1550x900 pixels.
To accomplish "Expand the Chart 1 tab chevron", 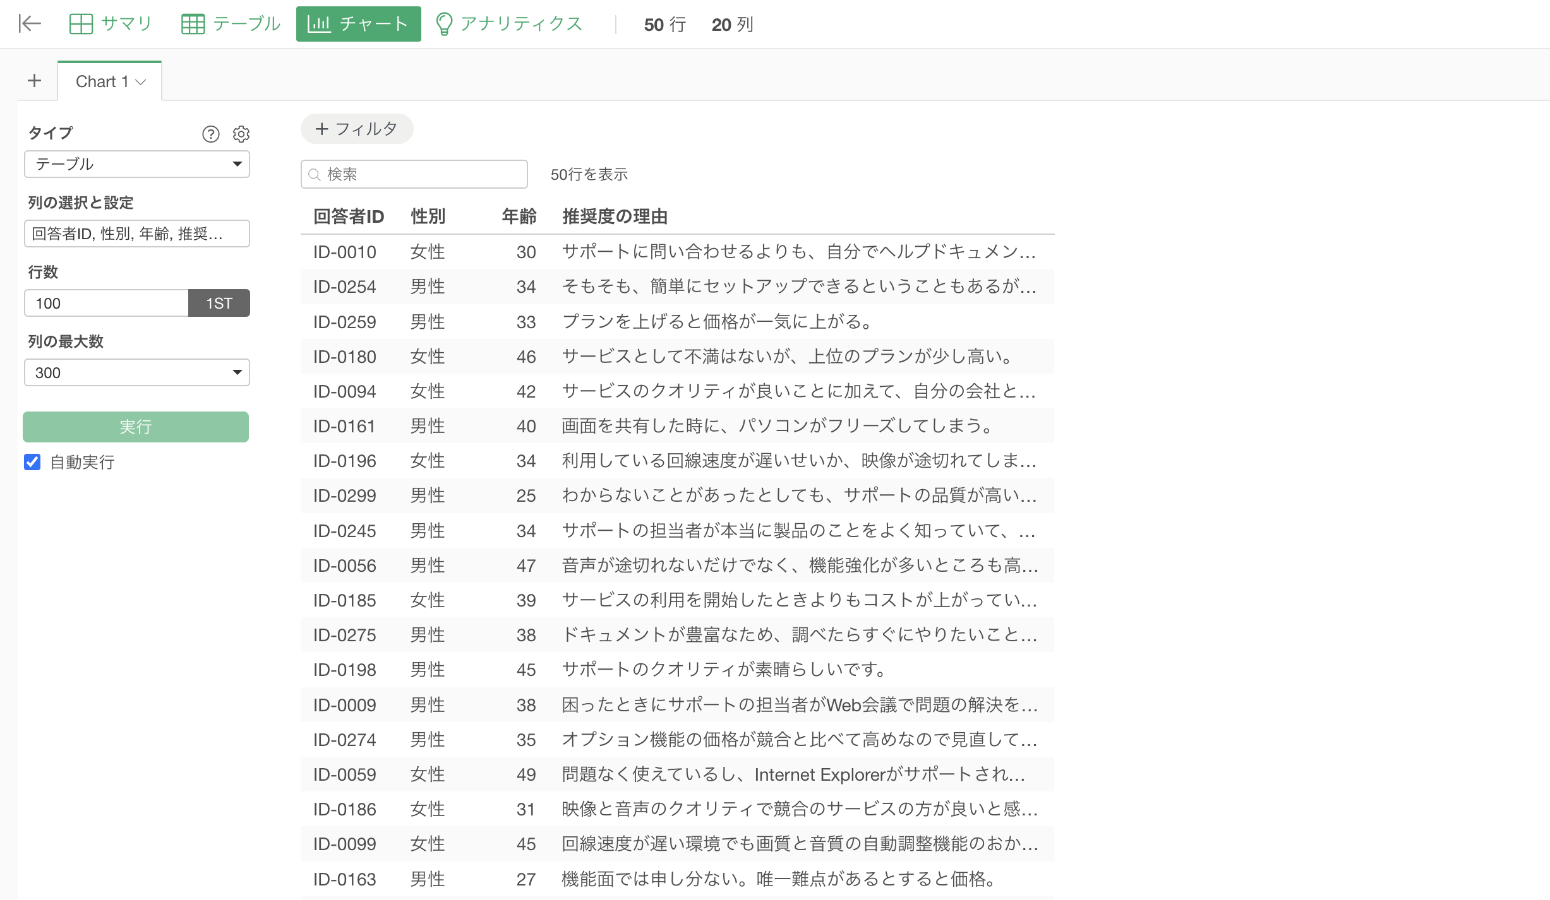I will [x=141, y=82].
